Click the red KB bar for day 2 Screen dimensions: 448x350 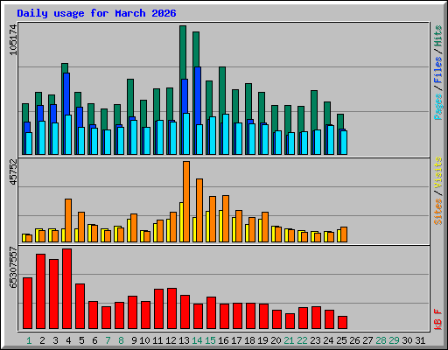coord(40,291)
